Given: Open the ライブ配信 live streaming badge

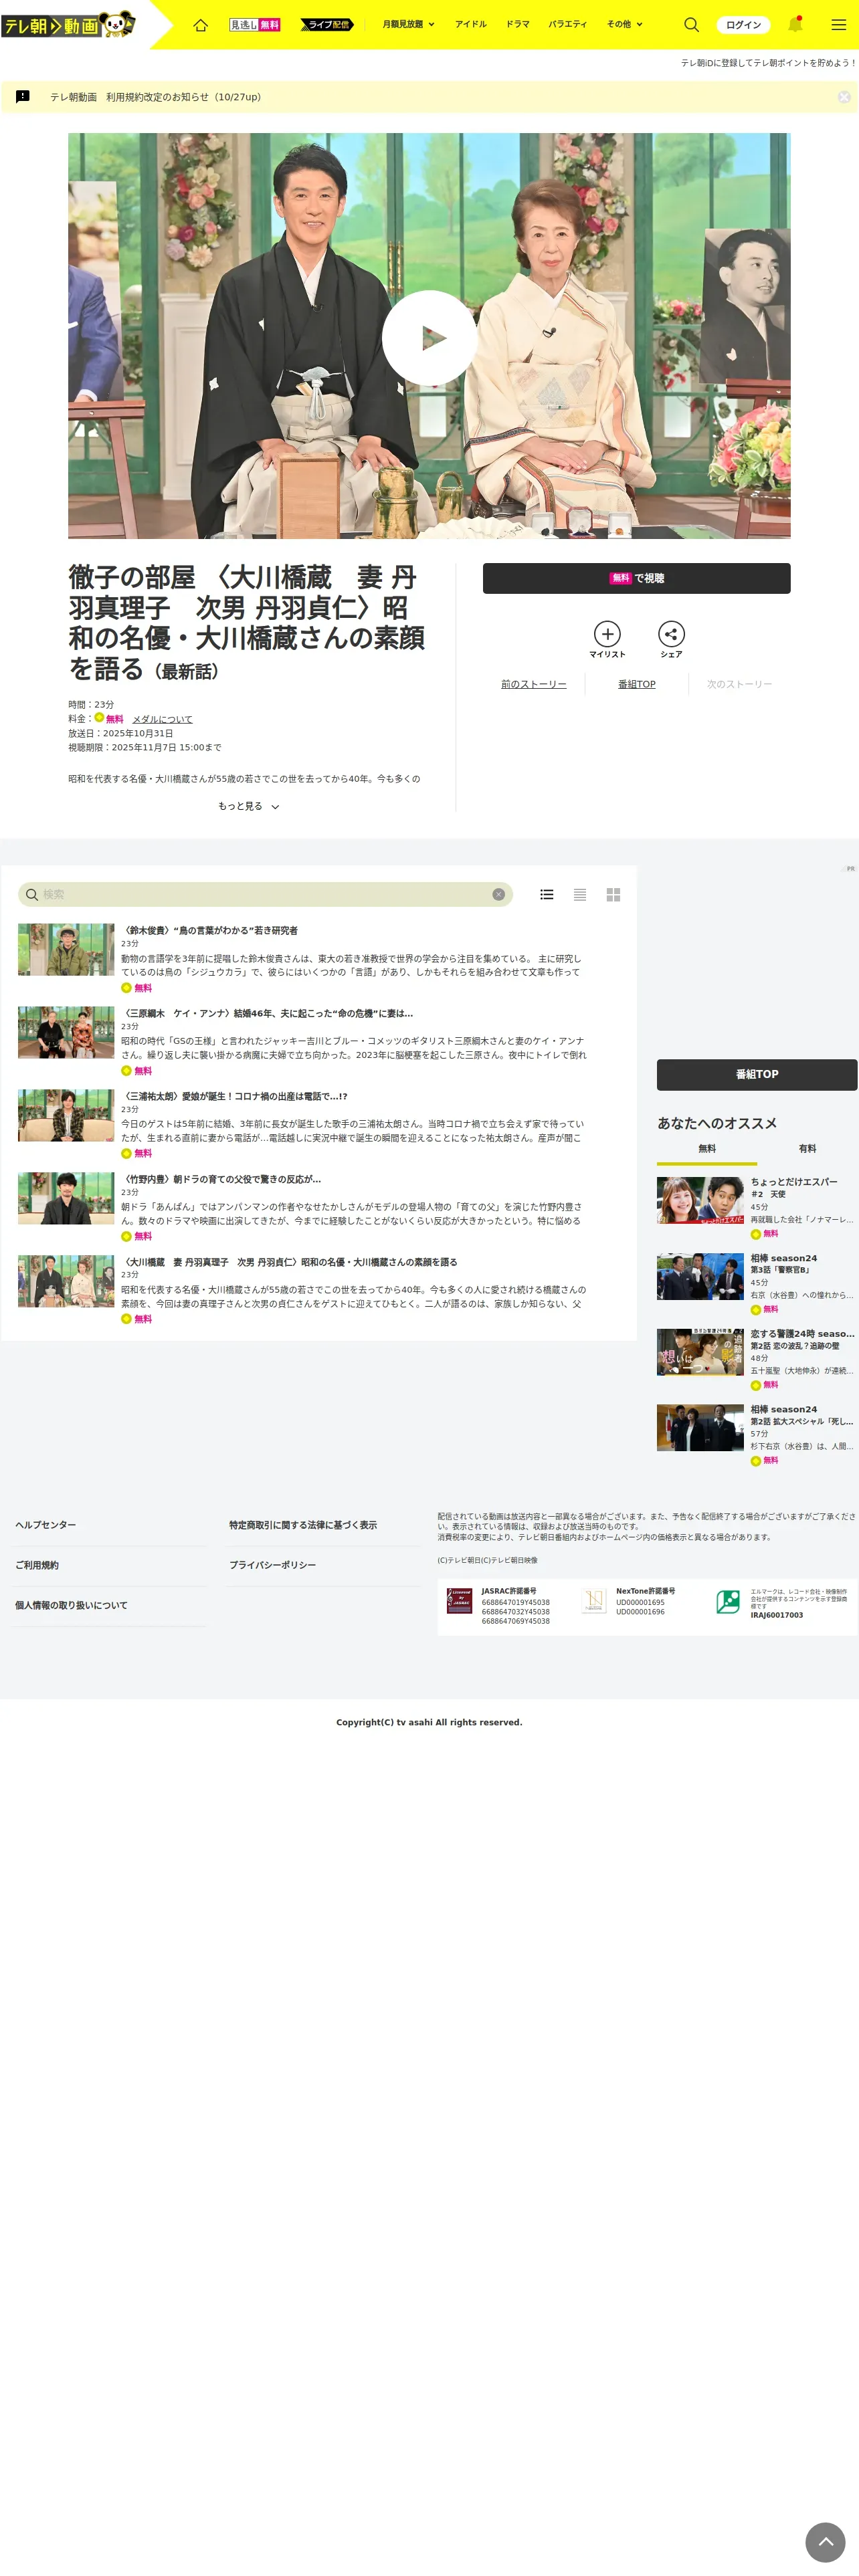Looking at the screenshot, I should [327, 25].
